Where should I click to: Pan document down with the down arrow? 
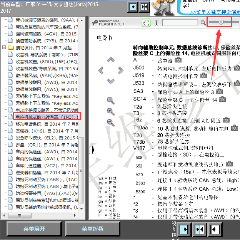click(x=111, y=81)
